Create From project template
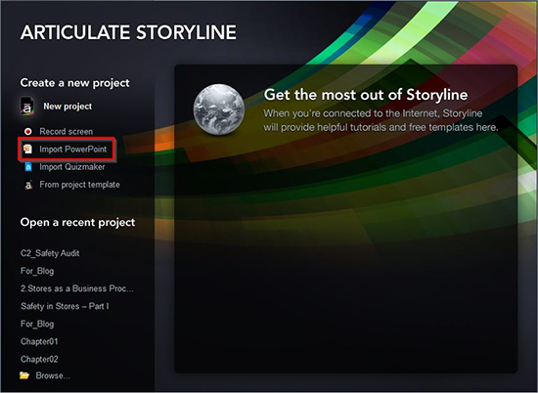This screenshot has height=393, width=538. [x=79, y=185]
